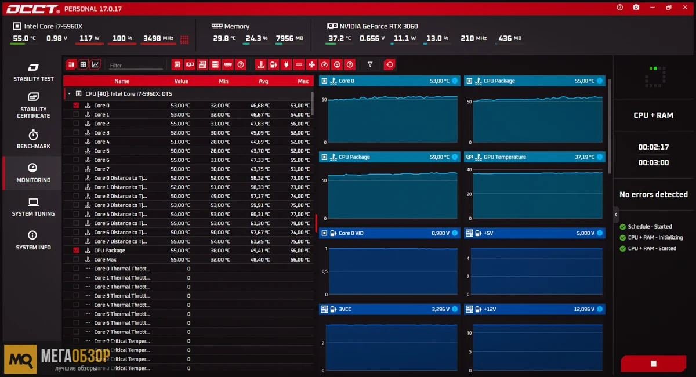Click the funnel filter icon
The height and width of the screenshot is (377, 696).
tap(370, 64)
